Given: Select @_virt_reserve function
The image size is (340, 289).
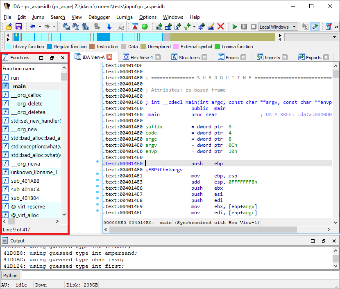Looking at the screenshot, I should click(32, 206).
